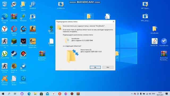Select the Yandex browser desktop shortcut

[x=5, y=30]
